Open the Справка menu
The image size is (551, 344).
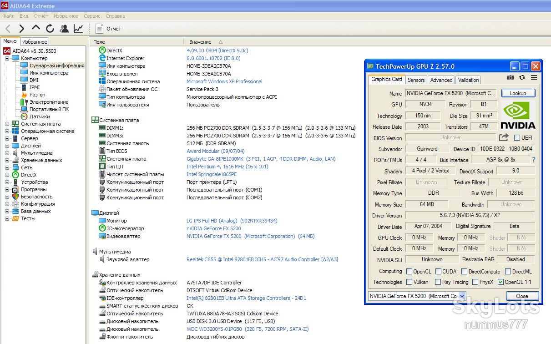(116, 16)
